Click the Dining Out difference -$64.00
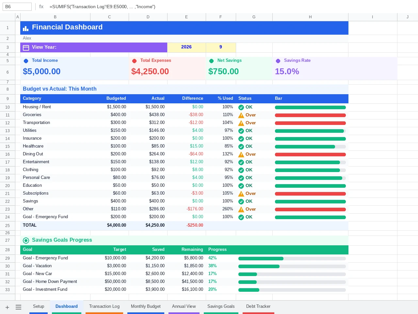This screenshot has width=418, height=314. [x=196, y=154]
